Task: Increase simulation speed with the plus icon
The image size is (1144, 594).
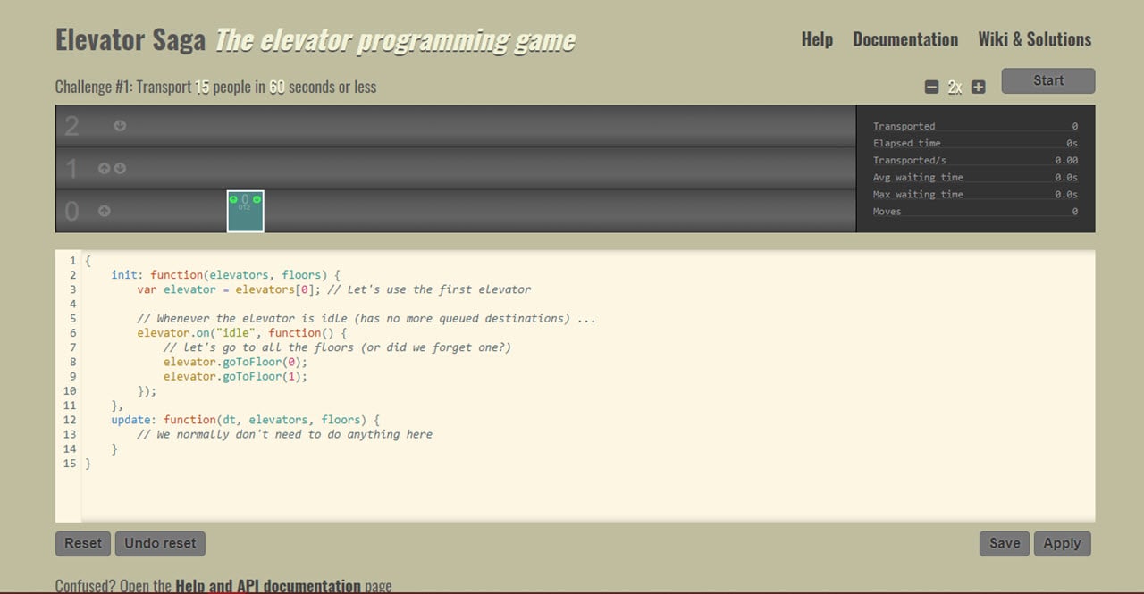Action: (x=979, y=88)
